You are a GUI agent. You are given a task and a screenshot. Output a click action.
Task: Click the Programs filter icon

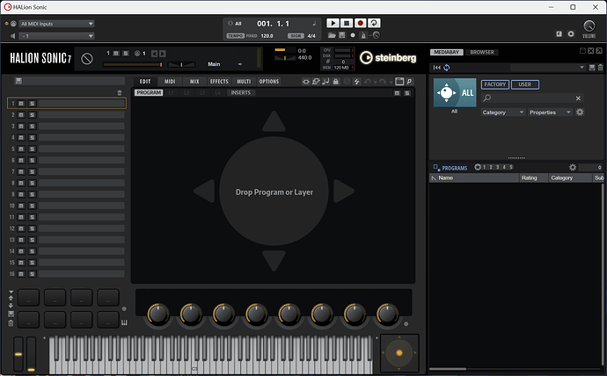436,167
